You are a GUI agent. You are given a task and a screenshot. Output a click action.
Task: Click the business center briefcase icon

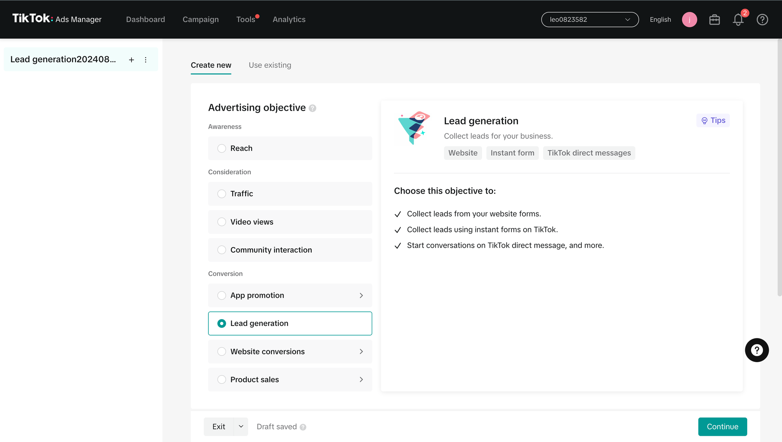click(x=714, y=20)
